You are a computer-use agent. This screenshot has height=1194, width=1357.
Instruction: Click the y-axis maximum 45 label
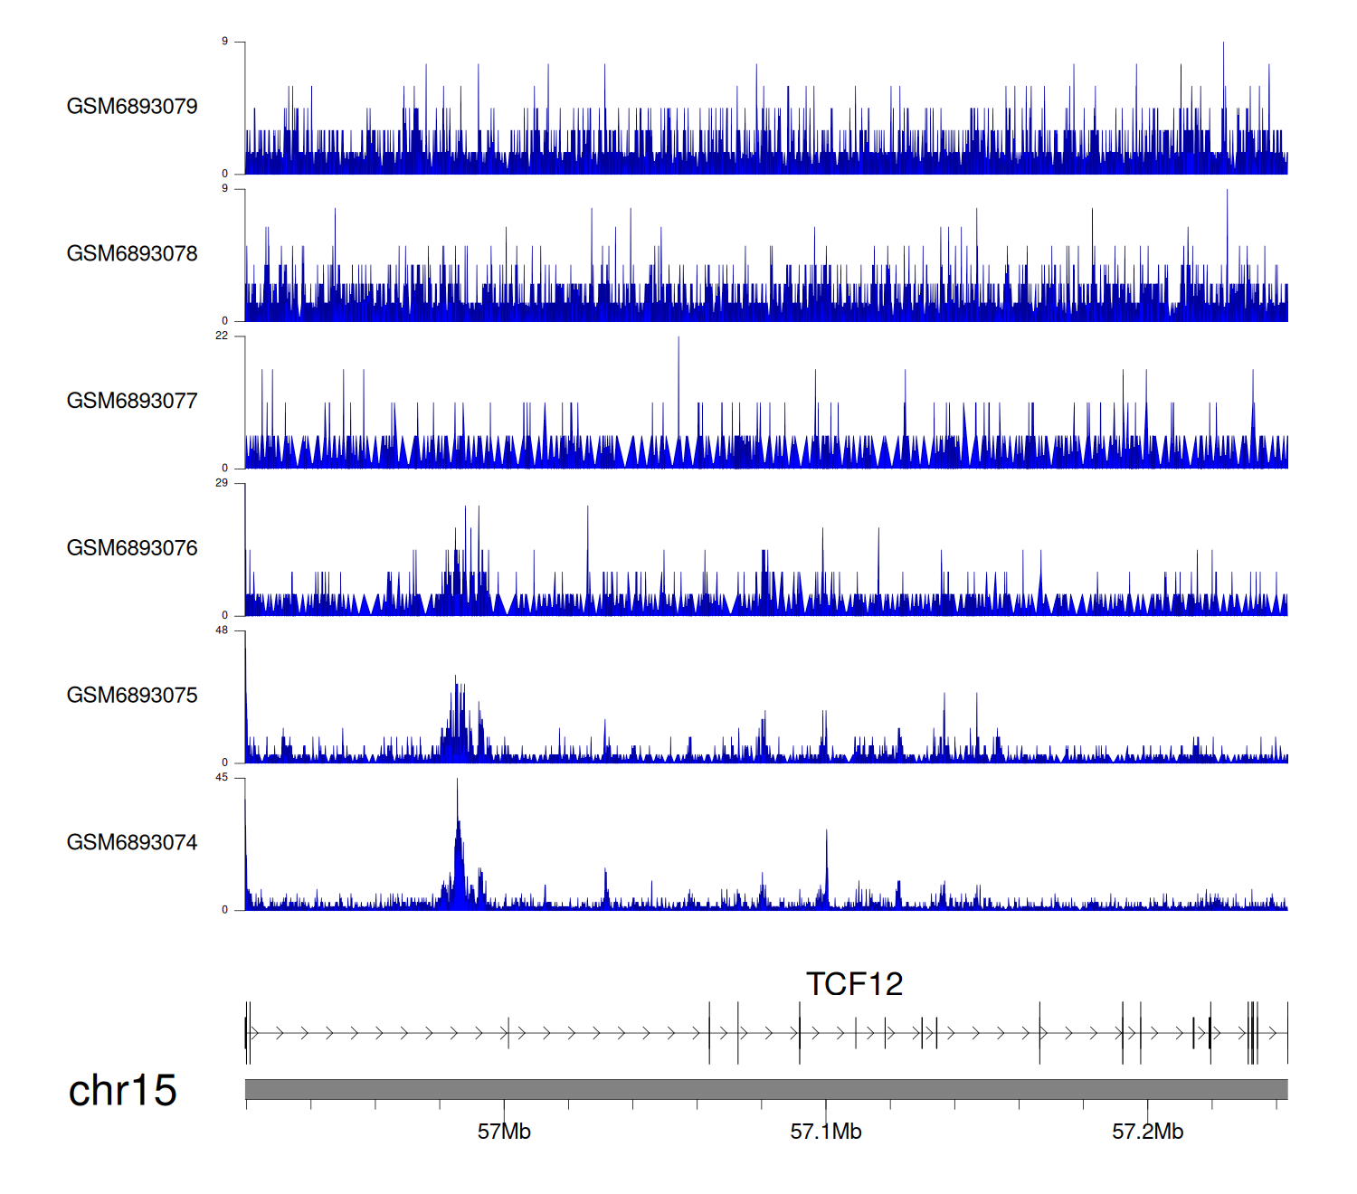click(x=222, y=778)
